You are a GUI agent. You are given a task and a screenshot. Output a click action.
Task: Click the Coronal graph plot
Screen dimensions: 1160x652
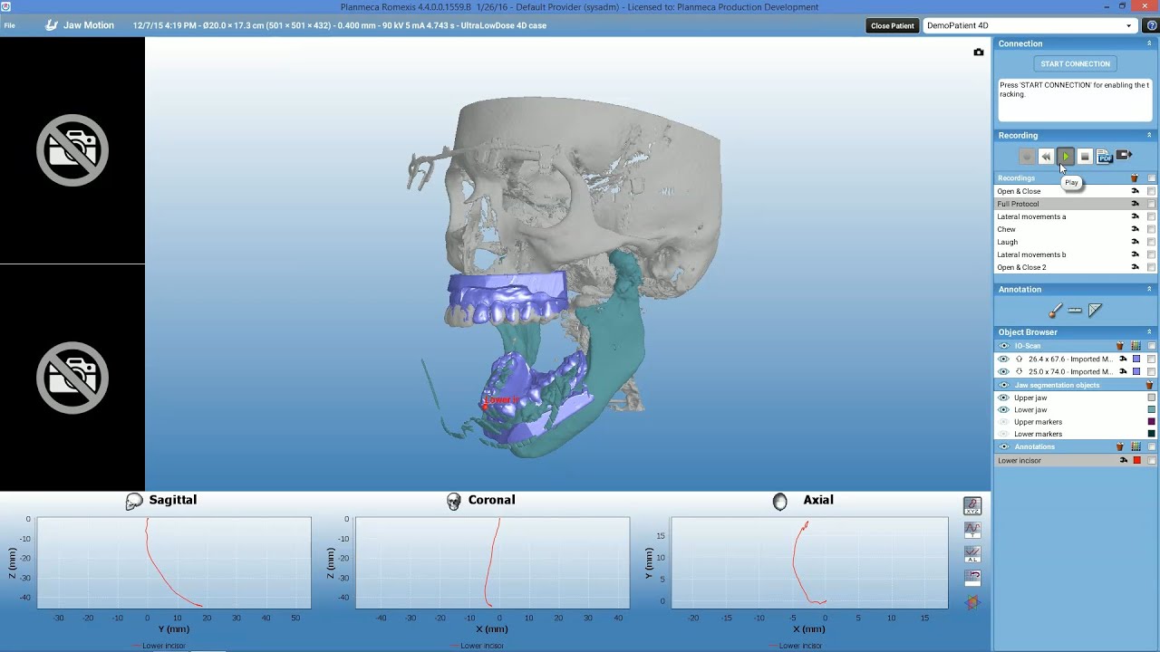pos(492,562)
